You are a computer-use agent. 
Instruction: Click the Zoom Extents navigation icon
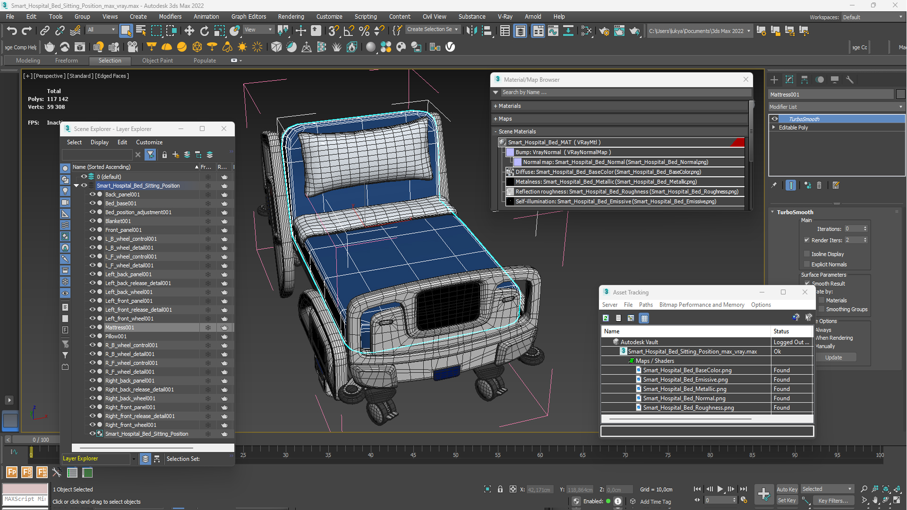coord(886,489)
